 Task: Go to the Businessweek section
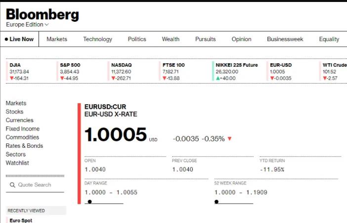285,39
